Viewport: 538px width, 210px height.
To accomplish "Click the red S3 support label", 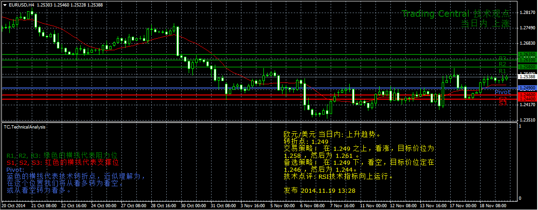I will (x=503, y=103).
